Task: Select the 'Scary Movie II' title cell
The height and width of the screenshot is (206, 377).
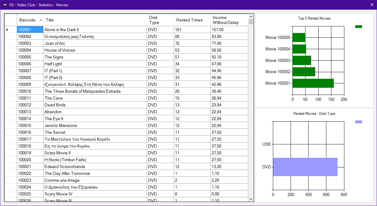Action: (95, 153)
